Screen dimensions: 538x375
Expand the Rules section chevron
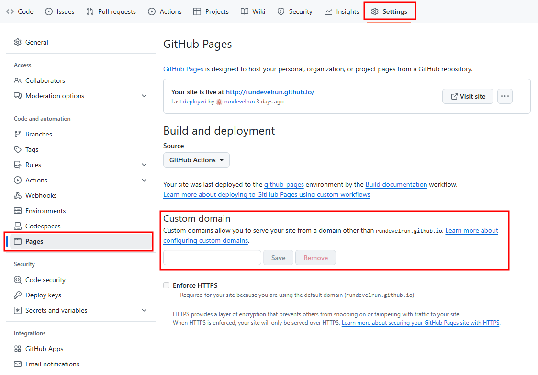click(144, 165)
